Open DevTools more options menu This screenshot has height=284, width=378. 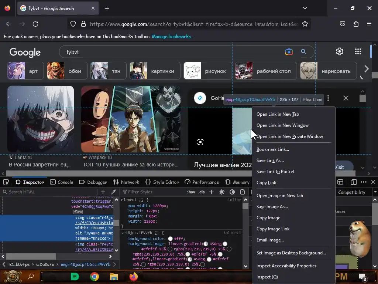(x=364, y=182)
